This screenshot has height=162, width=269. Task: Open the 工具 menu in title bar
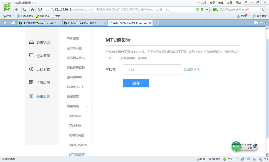[229, 2]
